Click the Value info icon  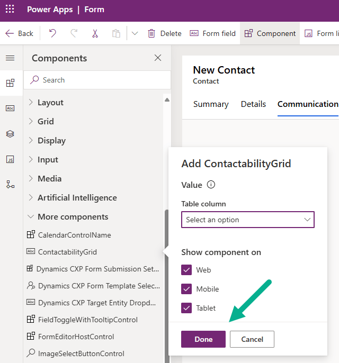point(211,185)
